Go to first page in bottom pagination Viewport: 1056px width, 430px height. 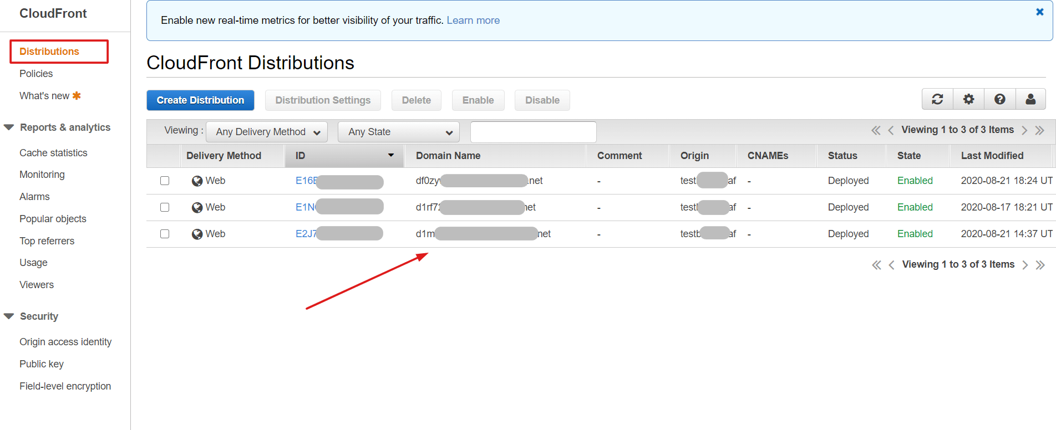pos(876,265)
